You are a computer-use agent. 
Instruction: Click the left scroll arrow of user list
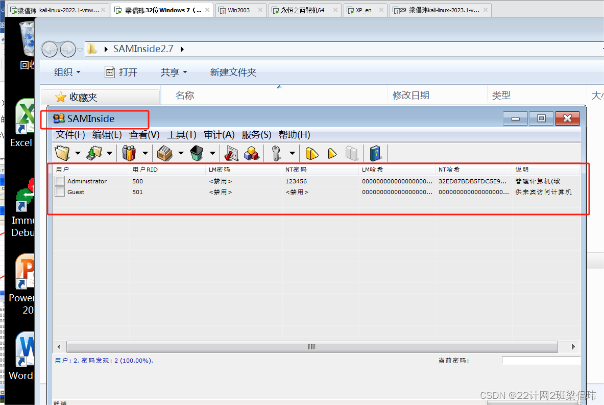59,347
